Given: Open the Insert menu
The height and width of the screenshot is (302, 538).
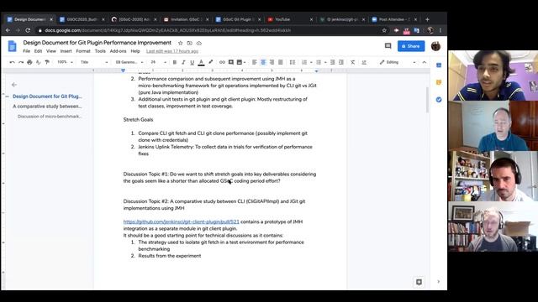Looking at the screenshot, I should point(66,51).
